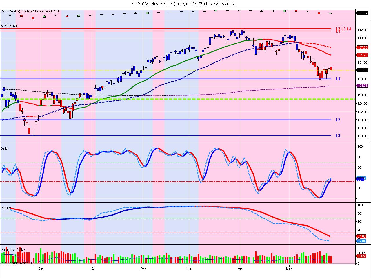The height and width of the screenshot is (278, 371).
Task: Click the 40 level on Weekly stochastic axis
Action: pos(360,230)
